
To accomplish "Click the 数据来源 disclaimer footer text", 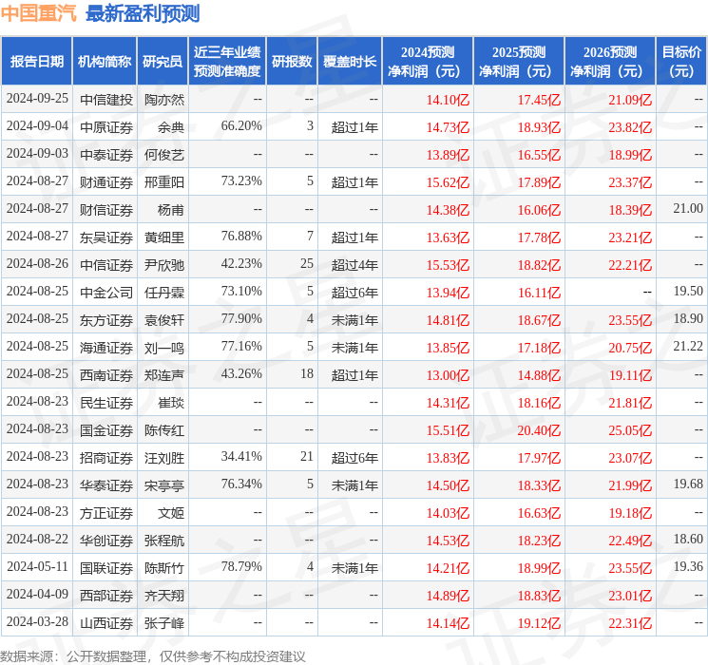I will [x=153, y=656].
